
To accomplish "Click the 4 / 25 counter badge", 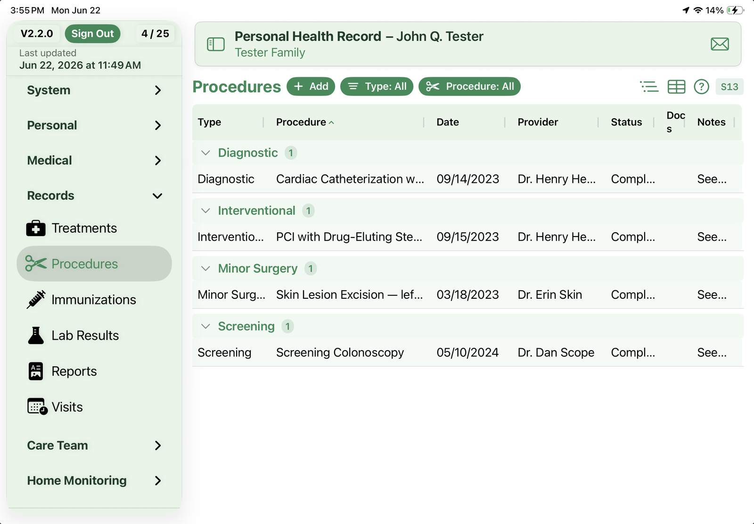I will coord(155,33).
